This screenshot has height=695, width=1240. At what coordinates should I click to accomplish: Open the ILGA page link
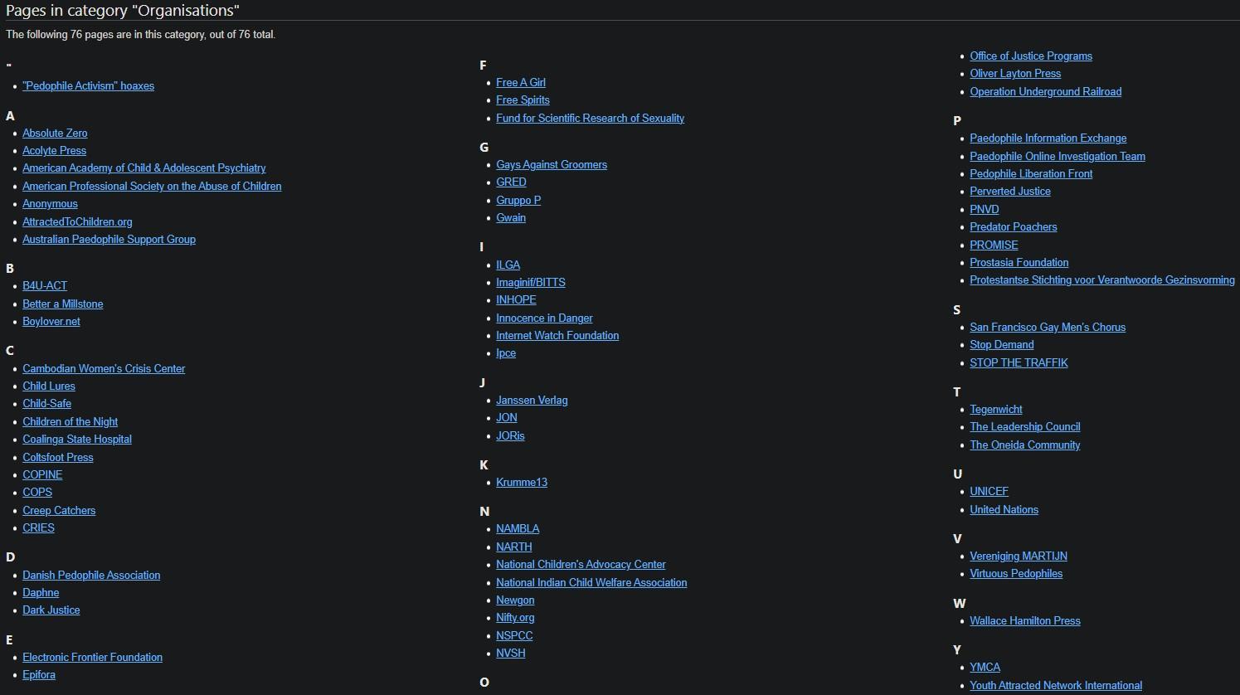click(x=508, y=265)
